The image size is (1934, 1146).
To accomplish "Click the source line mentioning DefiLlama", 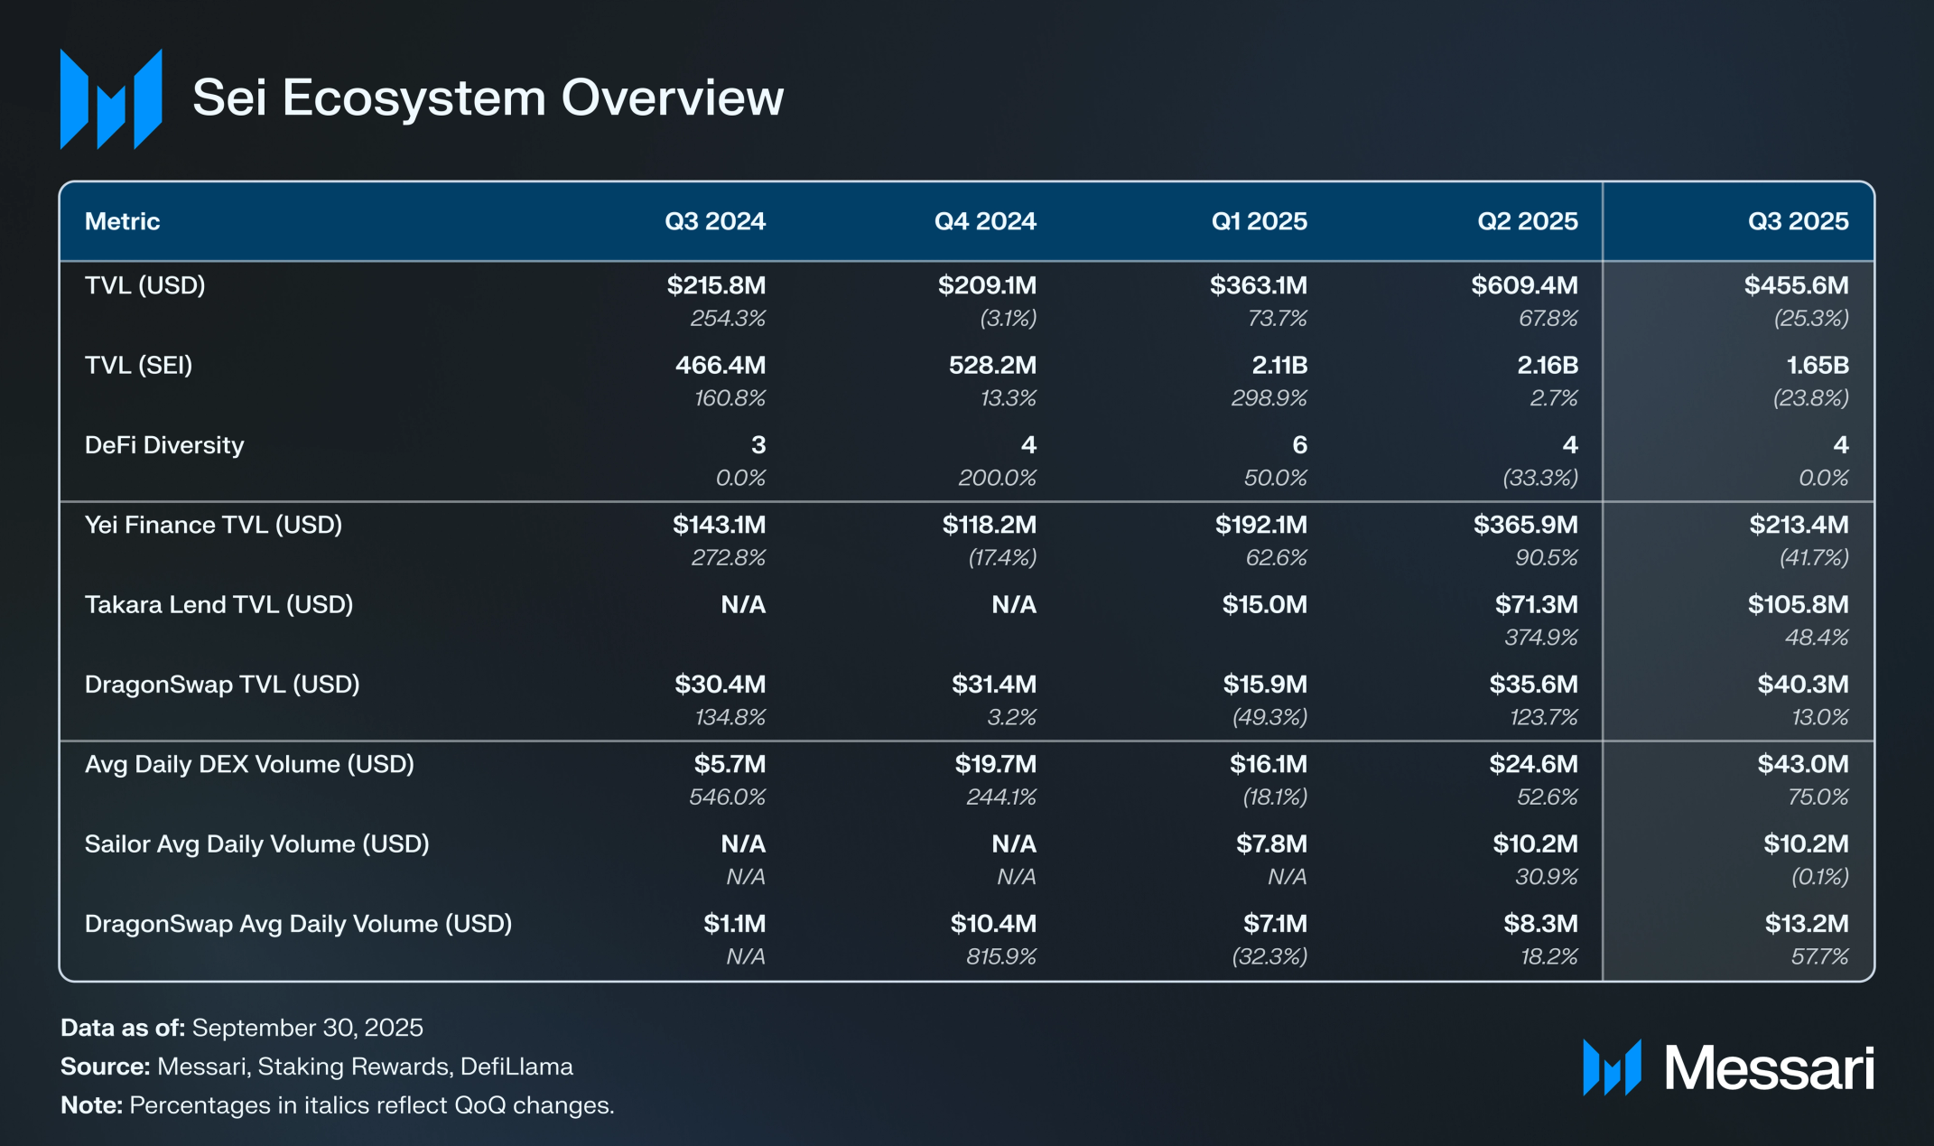I will point(317,1067).
